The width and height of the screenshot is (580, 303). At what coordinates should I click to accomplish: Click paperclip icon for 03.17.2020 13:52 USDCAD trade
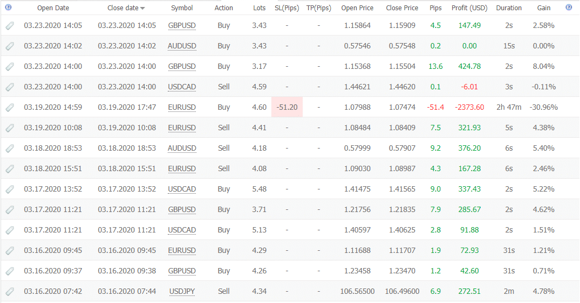tap(10, 189)
